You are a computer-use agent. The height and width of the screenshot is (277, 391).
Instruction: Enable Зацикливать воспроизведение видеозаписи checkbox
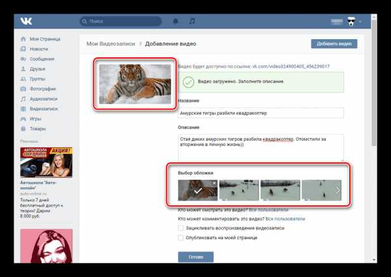181,228
